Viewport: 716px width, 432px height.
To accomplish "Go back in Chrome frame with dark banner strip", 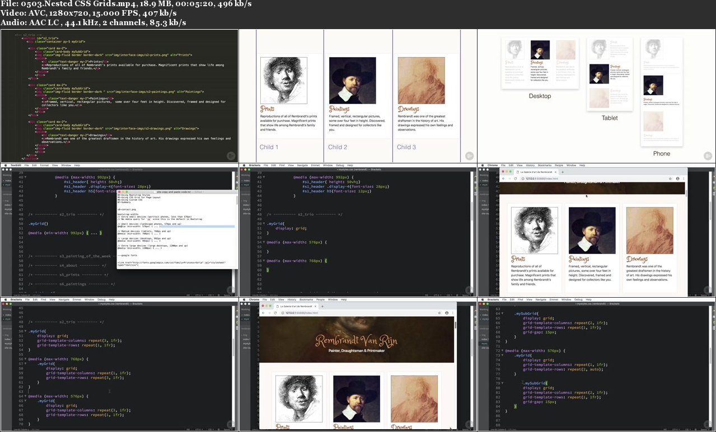I will (x=503, y=179).
